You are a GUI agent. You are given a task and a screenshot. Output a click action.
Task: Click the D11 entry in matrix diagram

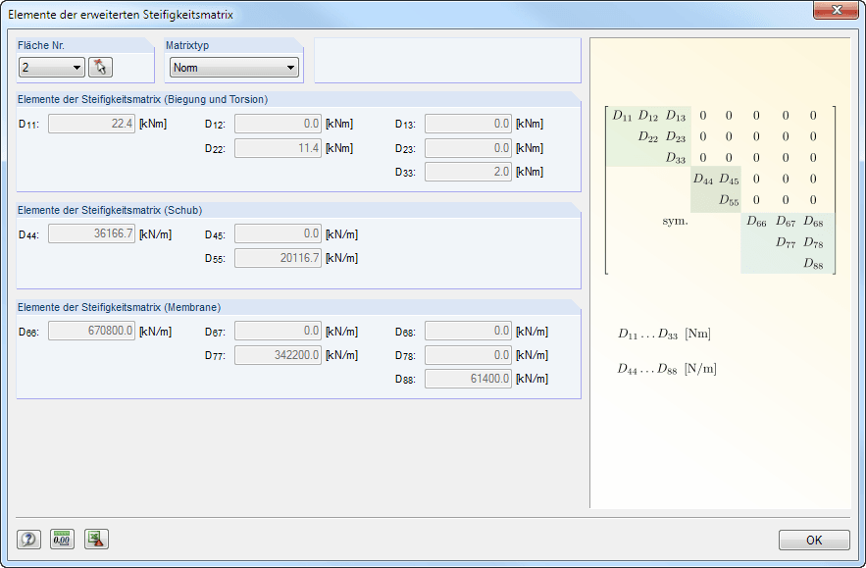click(x=622, y=116)
